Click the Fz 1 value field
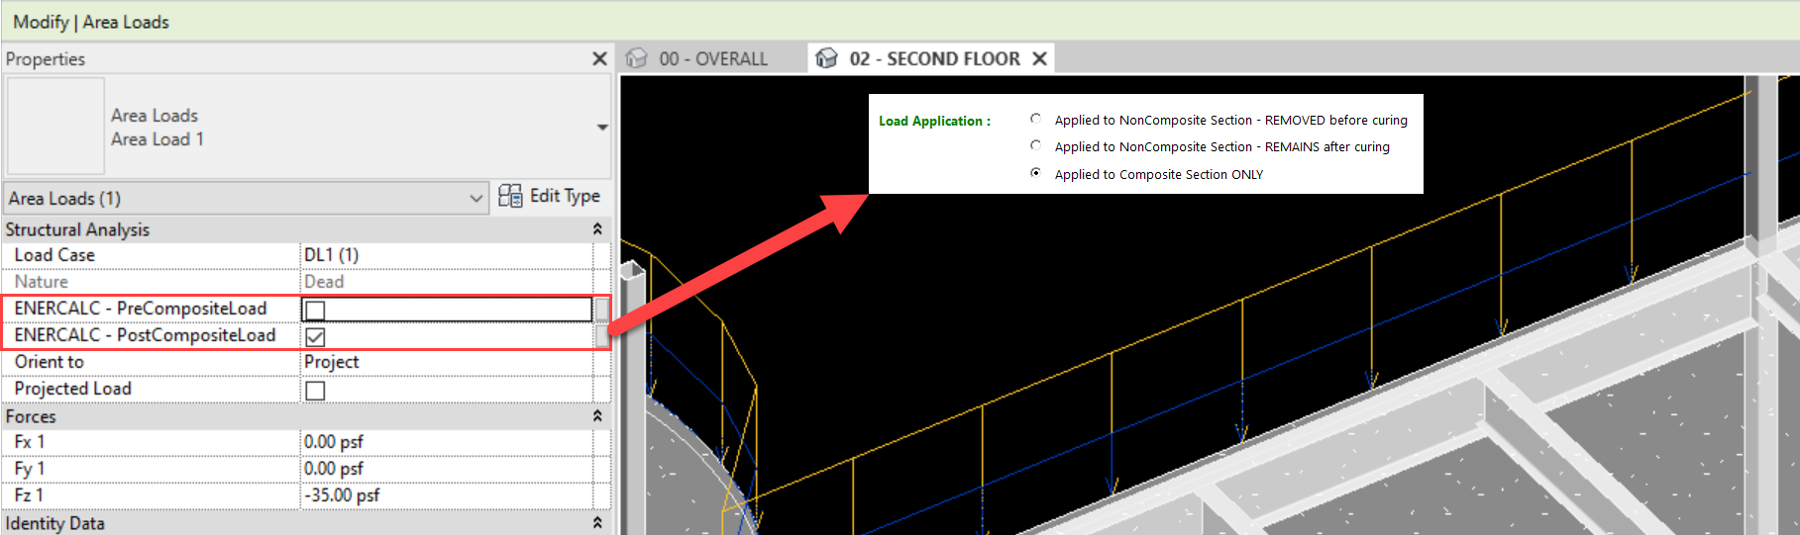Image resolution: width=1800 pixels, height=535 pixels. click(x=446, y=495)
